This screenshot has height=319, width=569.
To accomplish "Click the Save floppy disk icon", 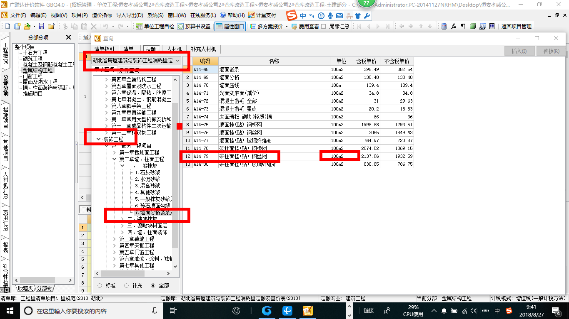I will click(41, 26).
